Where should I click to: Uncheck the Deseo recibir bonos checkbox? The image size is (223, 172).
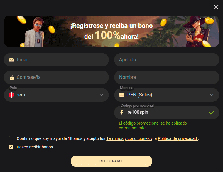[x=11, y=147]
